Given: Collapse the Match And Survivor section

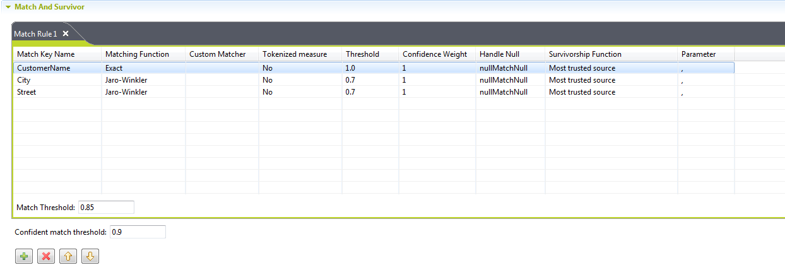Looking at the screenshot, I should click(x=8, y=7).
